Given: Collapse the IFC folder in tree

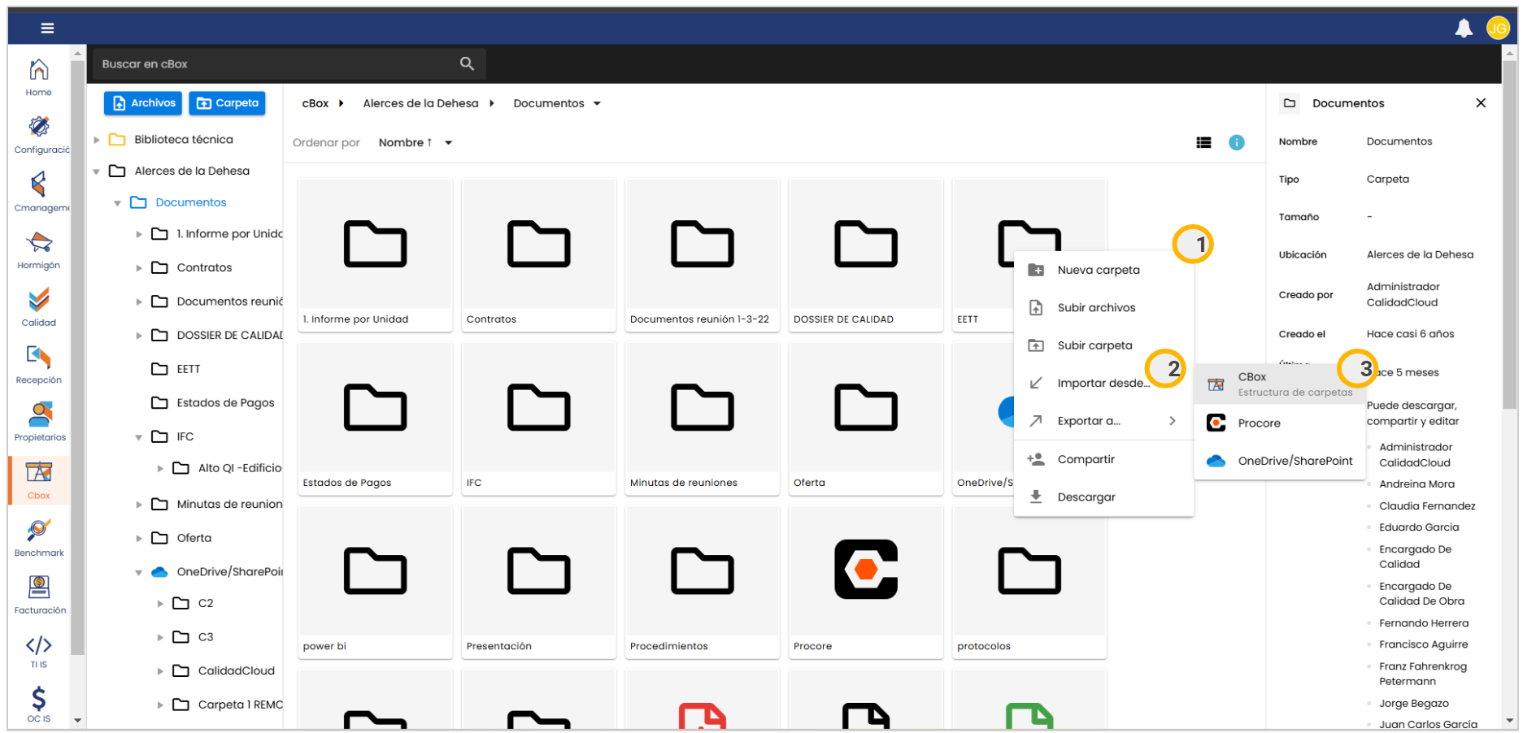Looking at the screenshot, I should point(139,437).
